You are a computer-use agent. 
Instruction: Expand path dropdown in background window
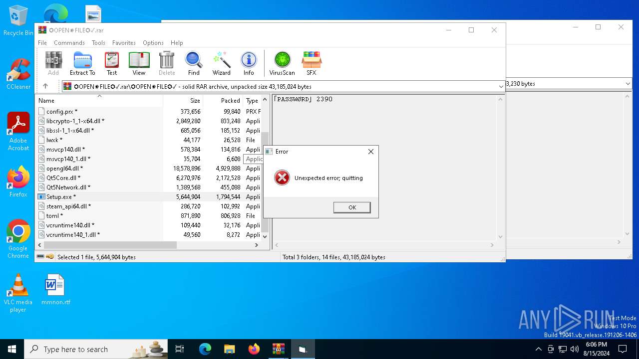tap(628, 84)
